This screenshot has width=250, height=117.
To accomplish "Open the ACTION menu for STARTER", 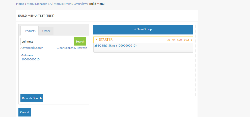I will click(x=171, y=40).
